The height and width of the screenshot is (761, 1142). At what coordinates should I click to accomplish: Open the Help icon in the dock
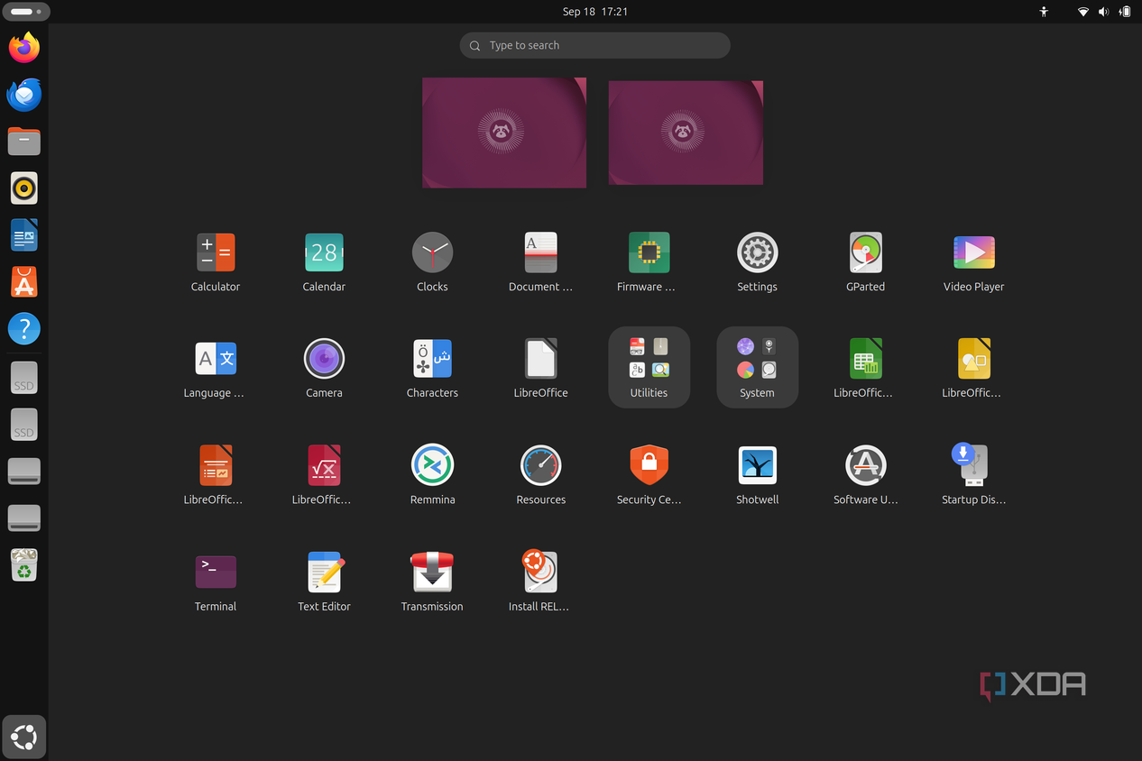pyautogui.click(x=24, y=328)
